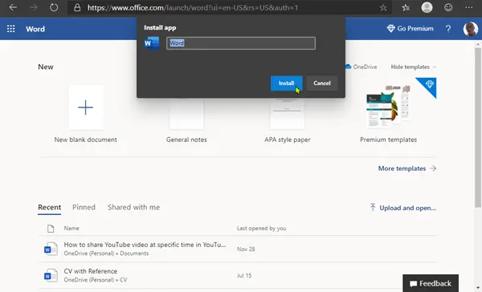Image resolution: width=482 pixels, height=292 pixels.
Task: Collapse templates with Hide templates chevron
Action: [414, 67]
